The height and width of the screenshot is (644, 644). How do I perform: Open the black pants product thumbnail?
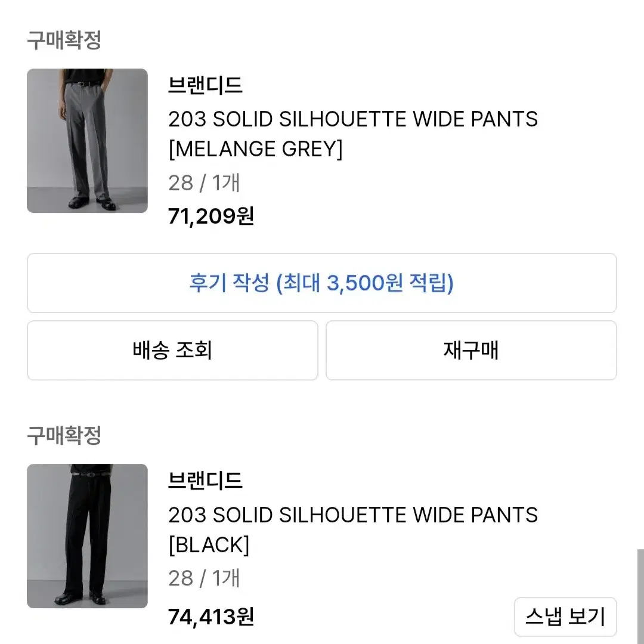(87, 536)
